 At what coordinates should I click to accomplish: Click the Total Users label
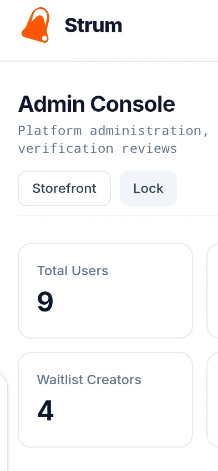point(73,271)
